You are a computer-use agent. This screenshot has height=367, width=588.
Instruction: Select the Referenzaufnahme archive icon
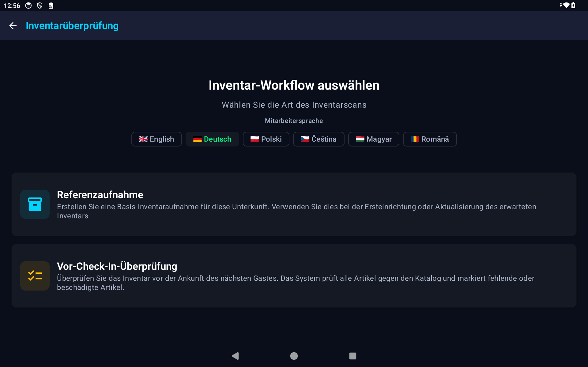pyautogui.click(x=35, y=204)
